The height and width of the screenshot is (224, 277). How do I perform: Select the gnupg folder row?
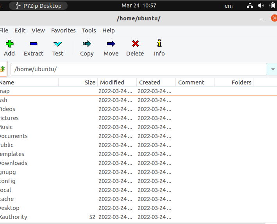[x=138, y=172]
